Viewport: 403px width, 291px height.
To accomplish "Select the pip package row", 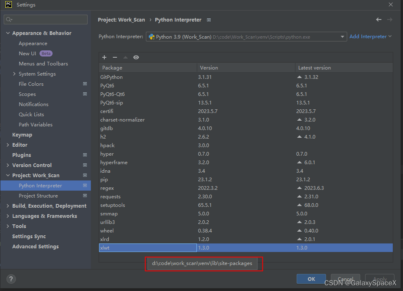I will (246, 180).
